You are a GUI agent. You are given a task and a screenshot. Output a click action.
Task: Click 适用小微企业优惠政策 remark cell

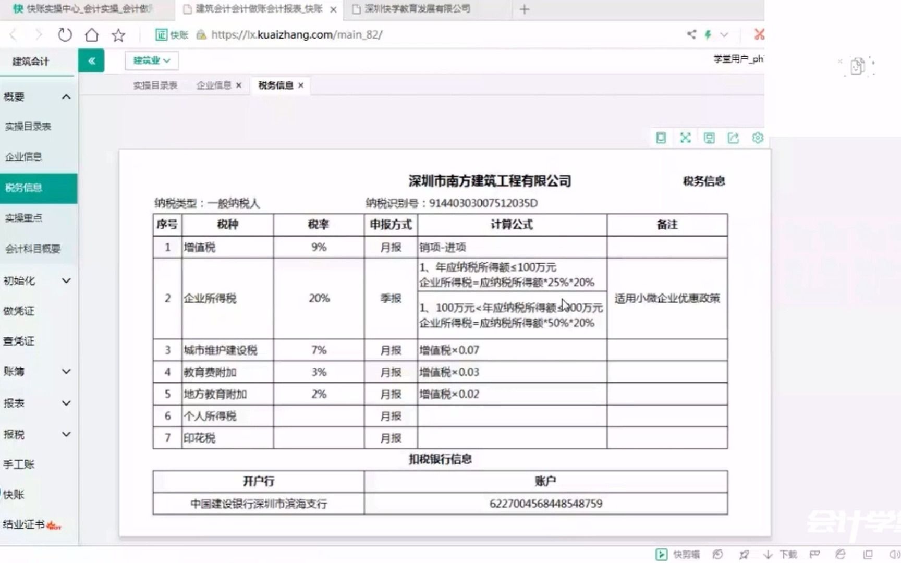tap(667, 298)
